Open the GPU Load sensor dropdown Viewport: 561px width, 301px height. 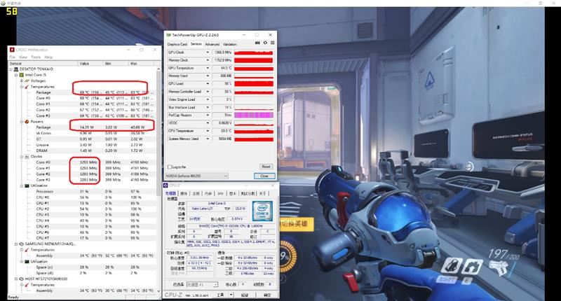click(x=208, y=84)
